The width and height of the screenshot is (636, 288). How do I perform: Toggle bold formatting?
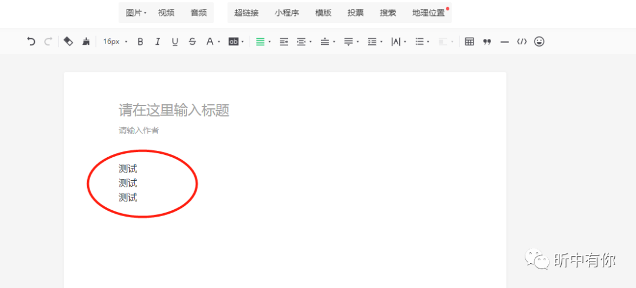[140, 42]
